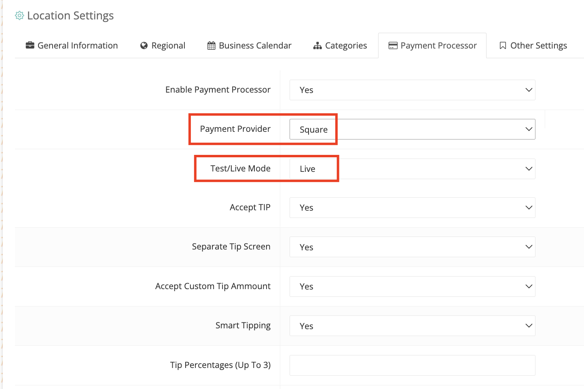Viewport: 584px width, 389px height.
Task: Open Accept Custom Tip Ammount dropdown
Action: point(413,286)
